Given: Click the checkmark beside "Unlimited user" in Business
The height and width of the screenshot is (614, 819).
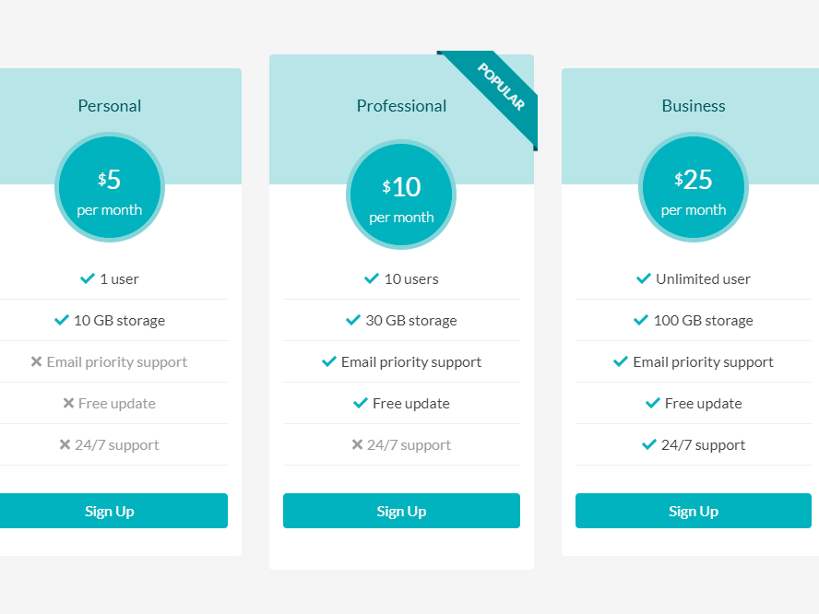Looking at the screenshot, I should pos(643,278).
